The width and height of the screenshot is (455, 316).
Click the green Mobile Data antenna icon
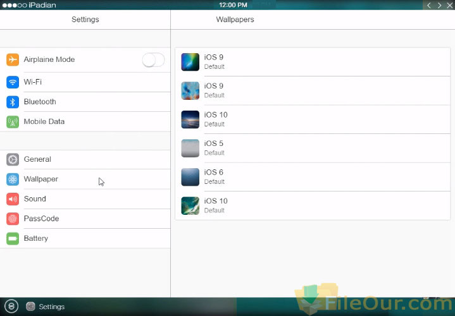tap(13, 122)
